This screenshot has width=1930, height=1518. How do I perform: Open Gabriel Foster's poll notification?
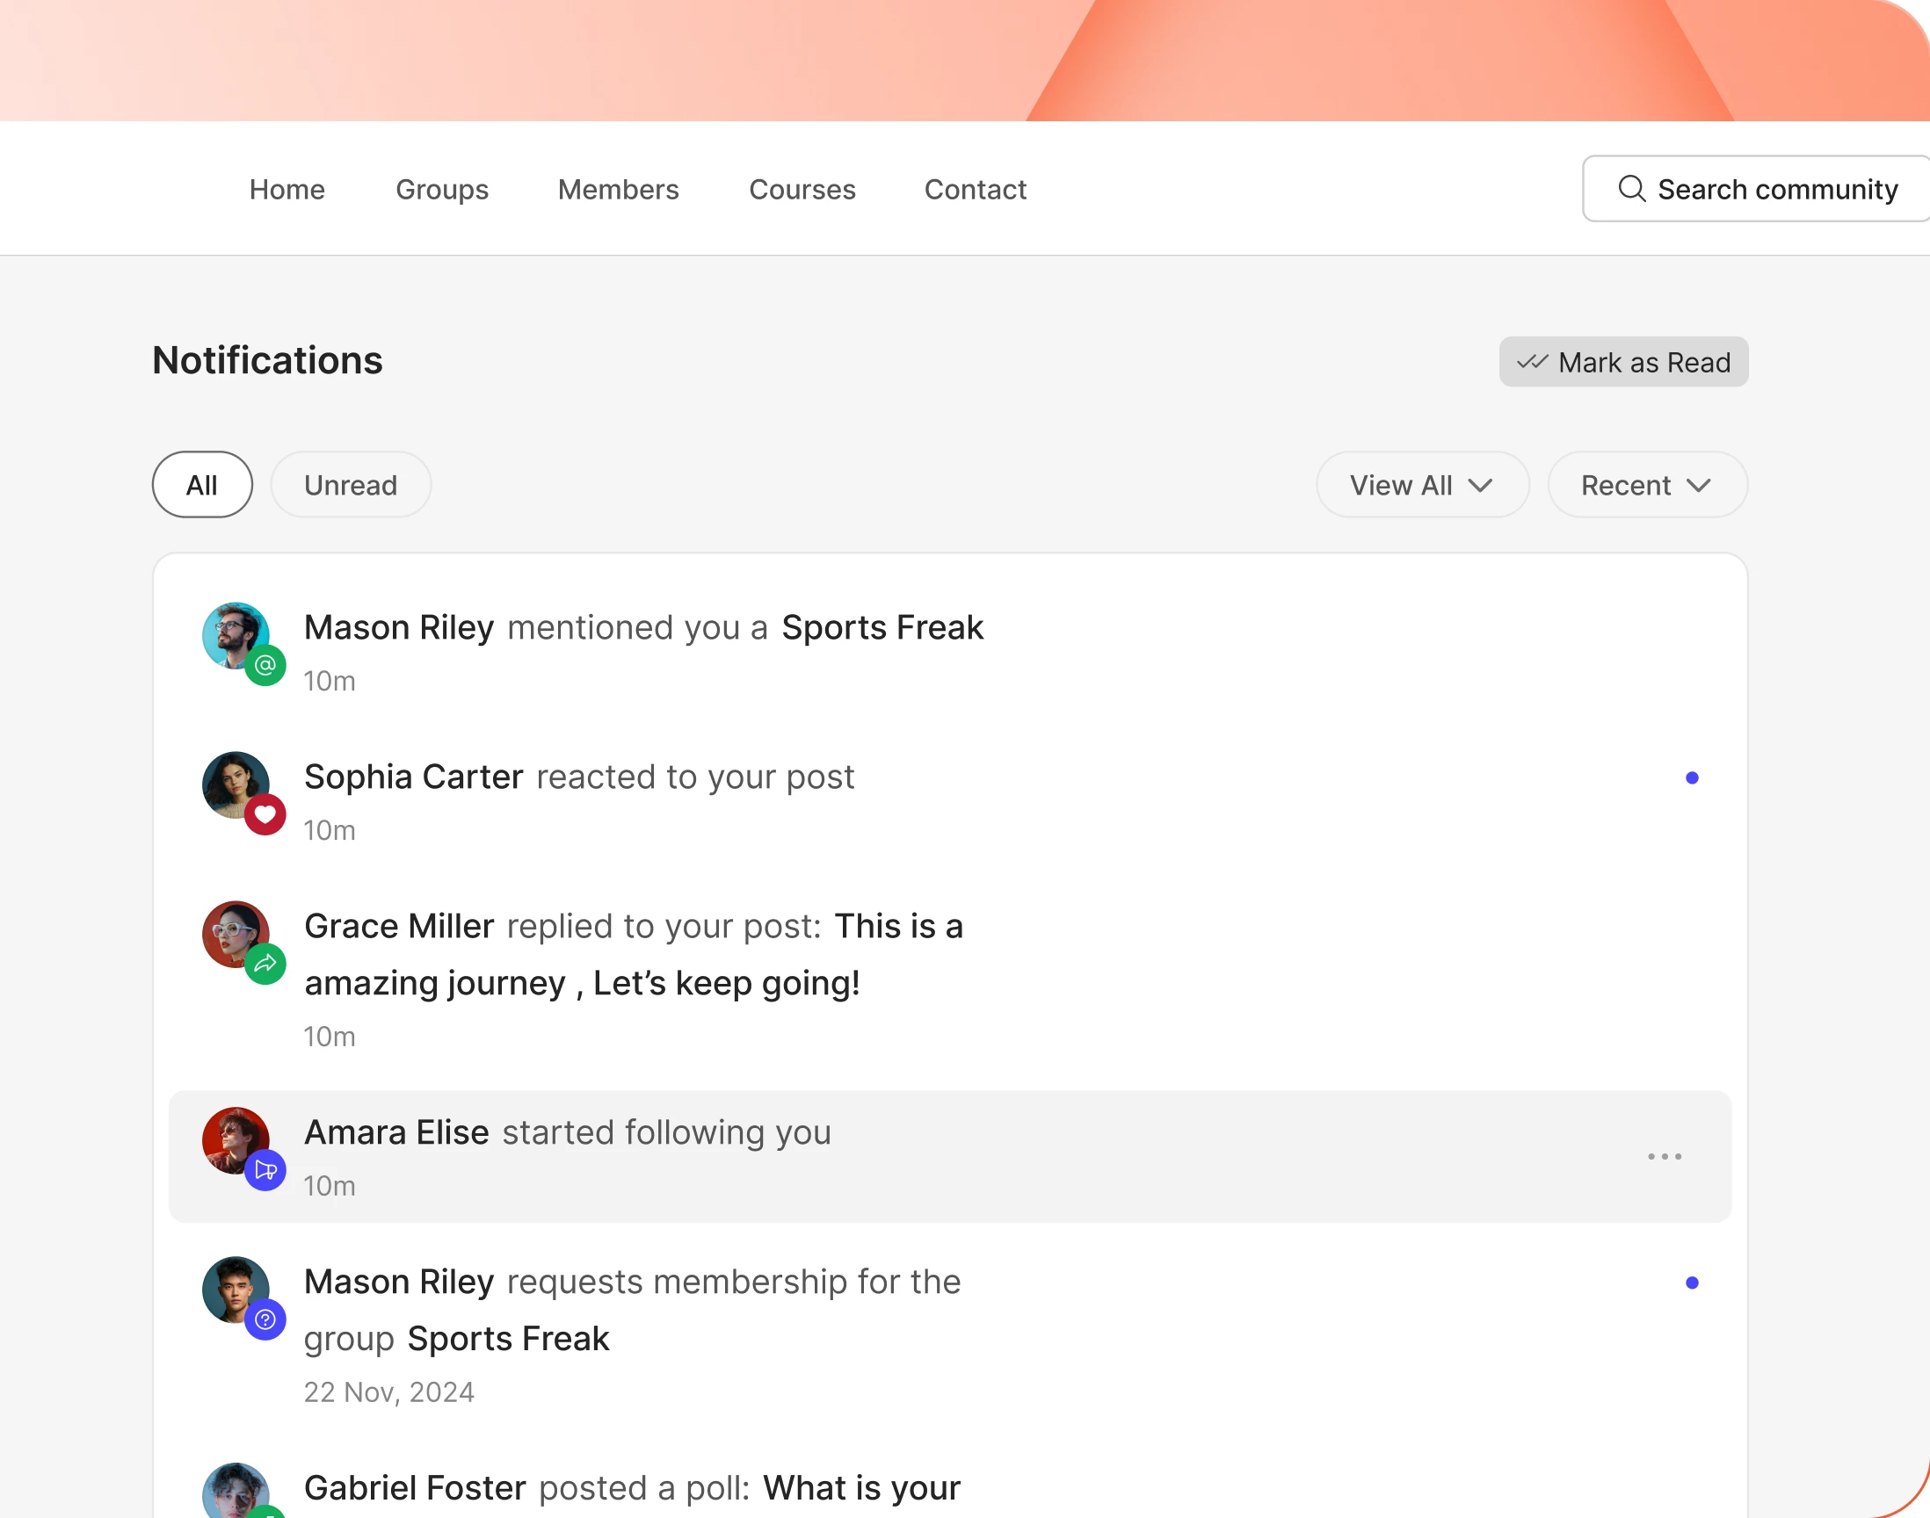pos(949,1488)
